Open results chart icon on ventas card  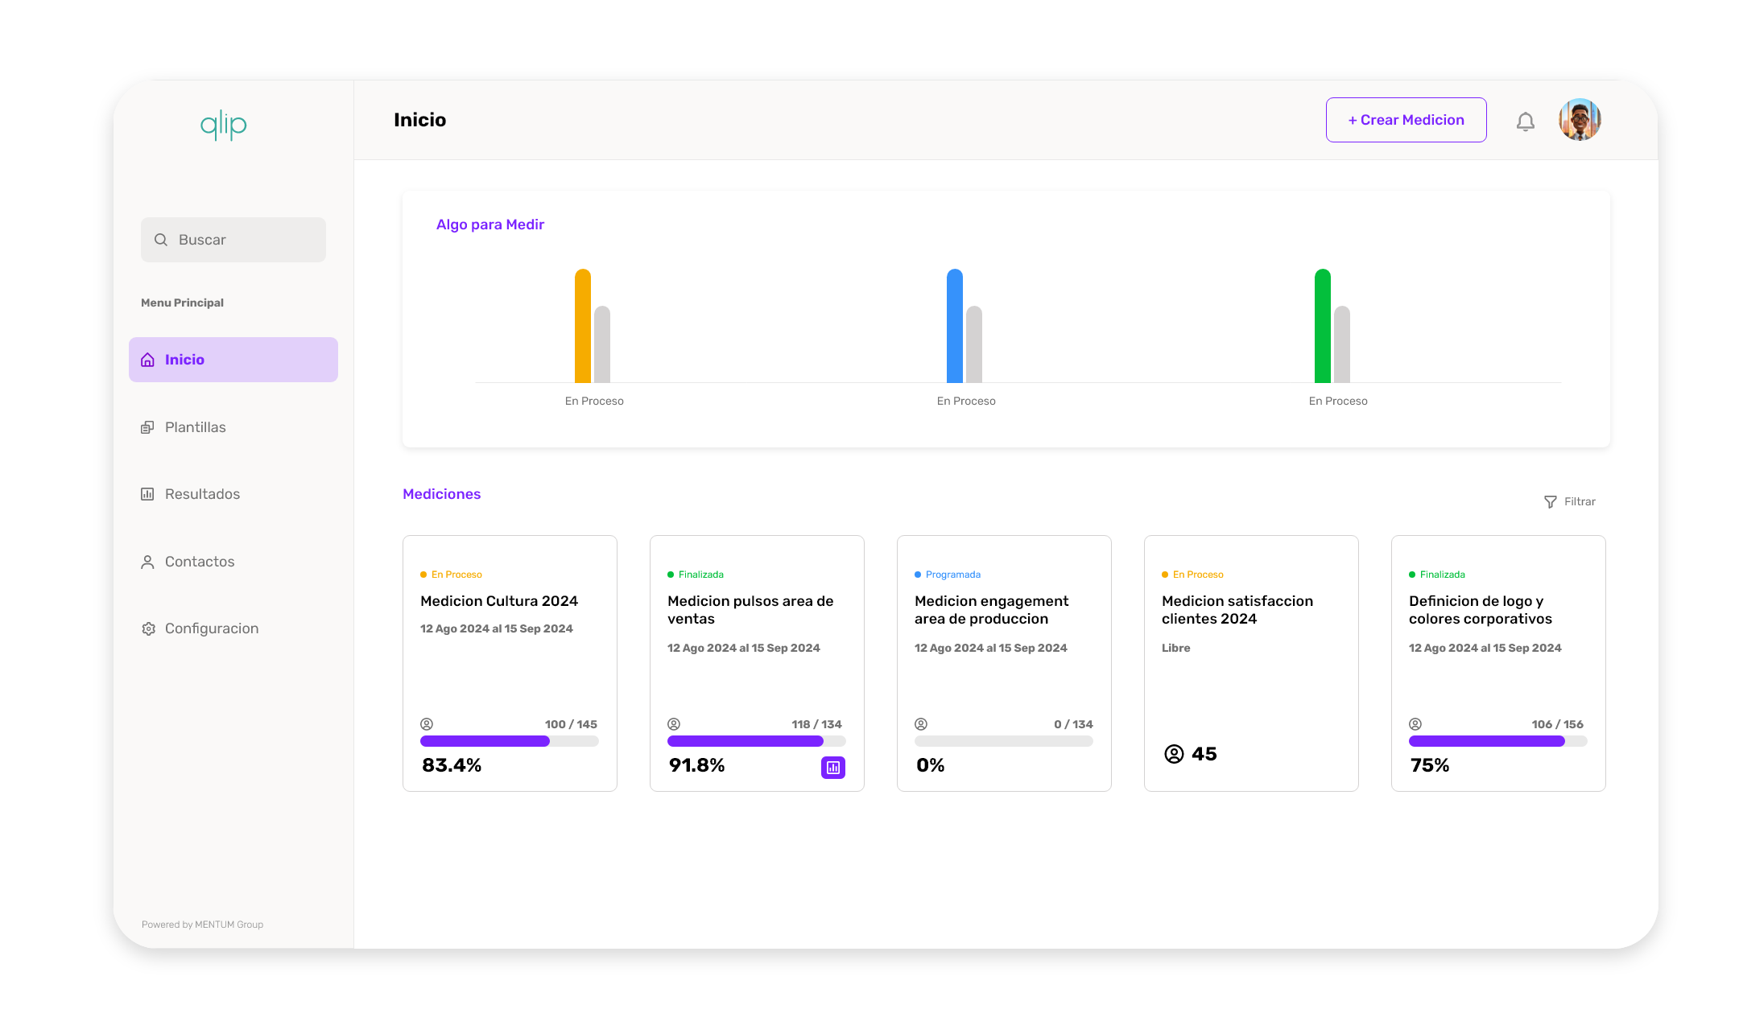(x=833, y=768)
